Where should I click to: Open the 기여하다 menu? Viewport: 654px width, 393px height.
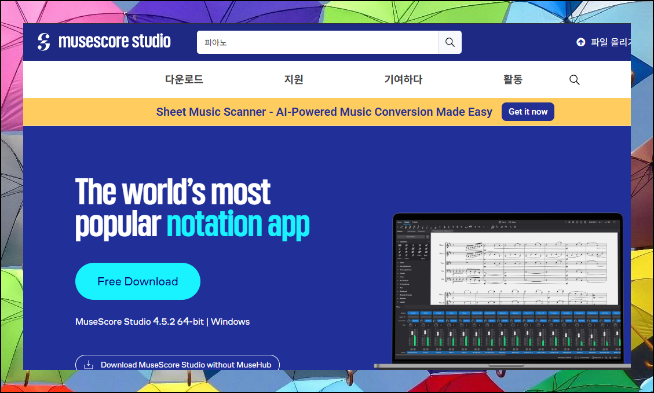(x=403, y=80)
